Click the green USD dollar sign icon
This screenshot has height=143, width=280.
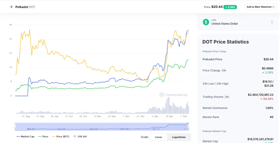[x=206, y=22]
